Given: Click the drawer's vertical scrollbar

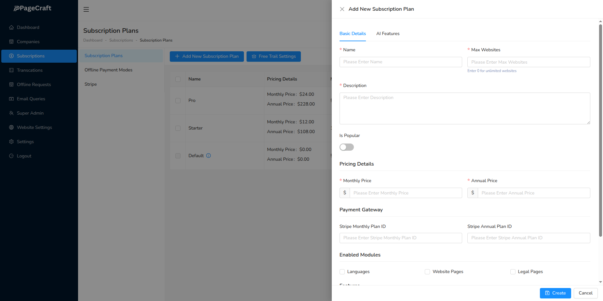Looking at the screenshot, I should 600,130.
